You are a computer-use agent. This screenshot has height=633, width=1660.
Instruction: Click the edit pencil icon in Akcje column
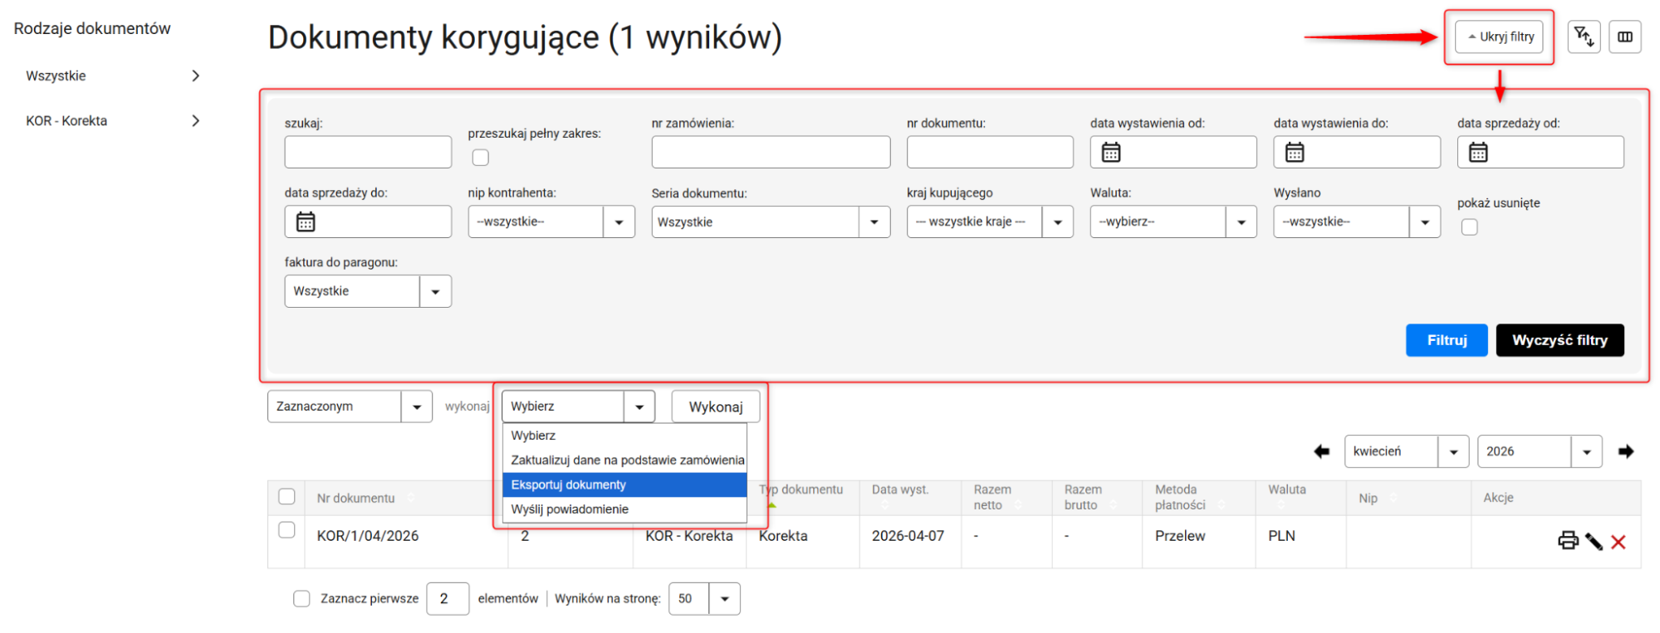[x=1594, y=542]
